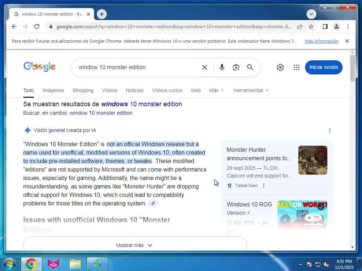Viewport: 362px width, 271px height.
Task: Submit search with the magnifying glass icon
Action: point(250,67)
